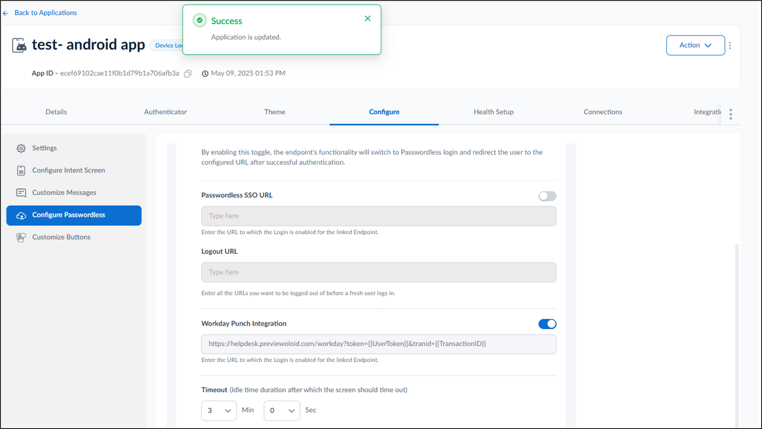The height and width of the screenshot is (429, 762).
Task: Copy the App ID with copy icon
Action: (x=188, y=73)
